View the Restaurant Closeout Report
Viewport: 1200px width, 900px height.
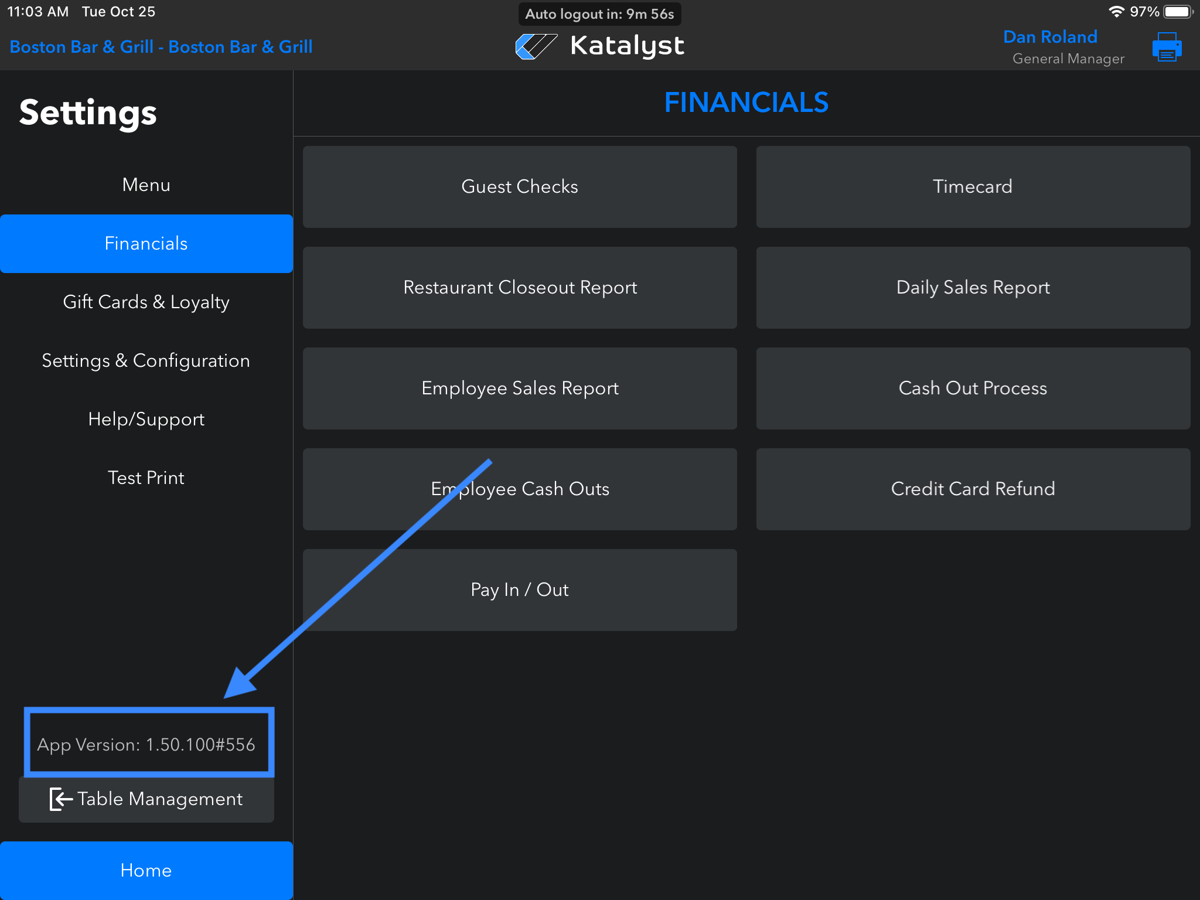coord(520,288)
